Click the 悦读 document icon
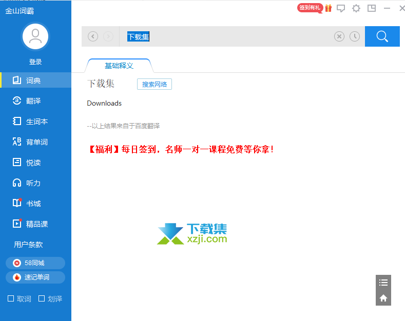The height and width of the screenshot is (321, 405). pyautogui.click(x=17, y=163)
